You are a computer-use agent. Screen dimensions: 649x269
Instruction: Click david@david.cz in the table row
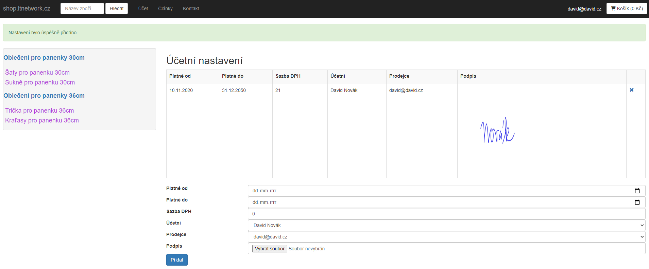pos(406,90)
